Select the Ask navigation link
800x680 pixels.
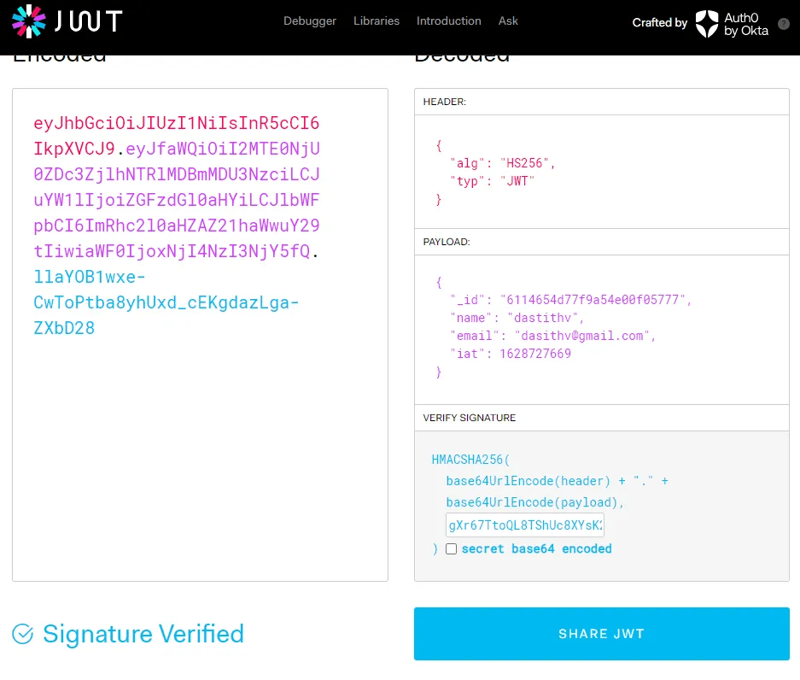508,21
